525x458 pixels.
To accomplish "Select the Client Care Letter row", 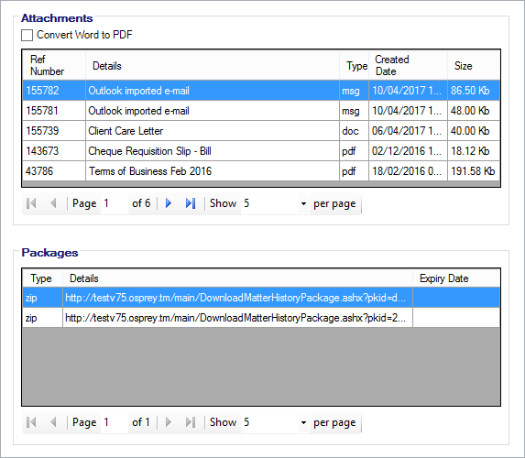I will (x=261, y=131).
